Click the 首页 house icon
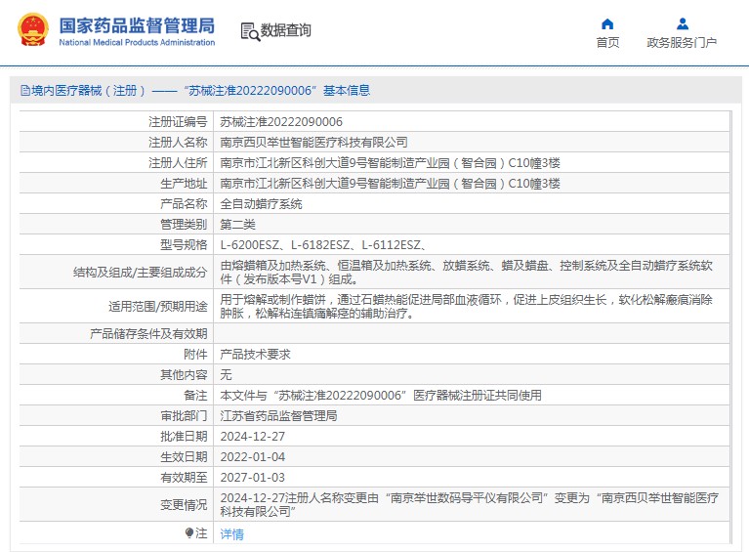Viewport: 749px width, 552px height. 607,23
